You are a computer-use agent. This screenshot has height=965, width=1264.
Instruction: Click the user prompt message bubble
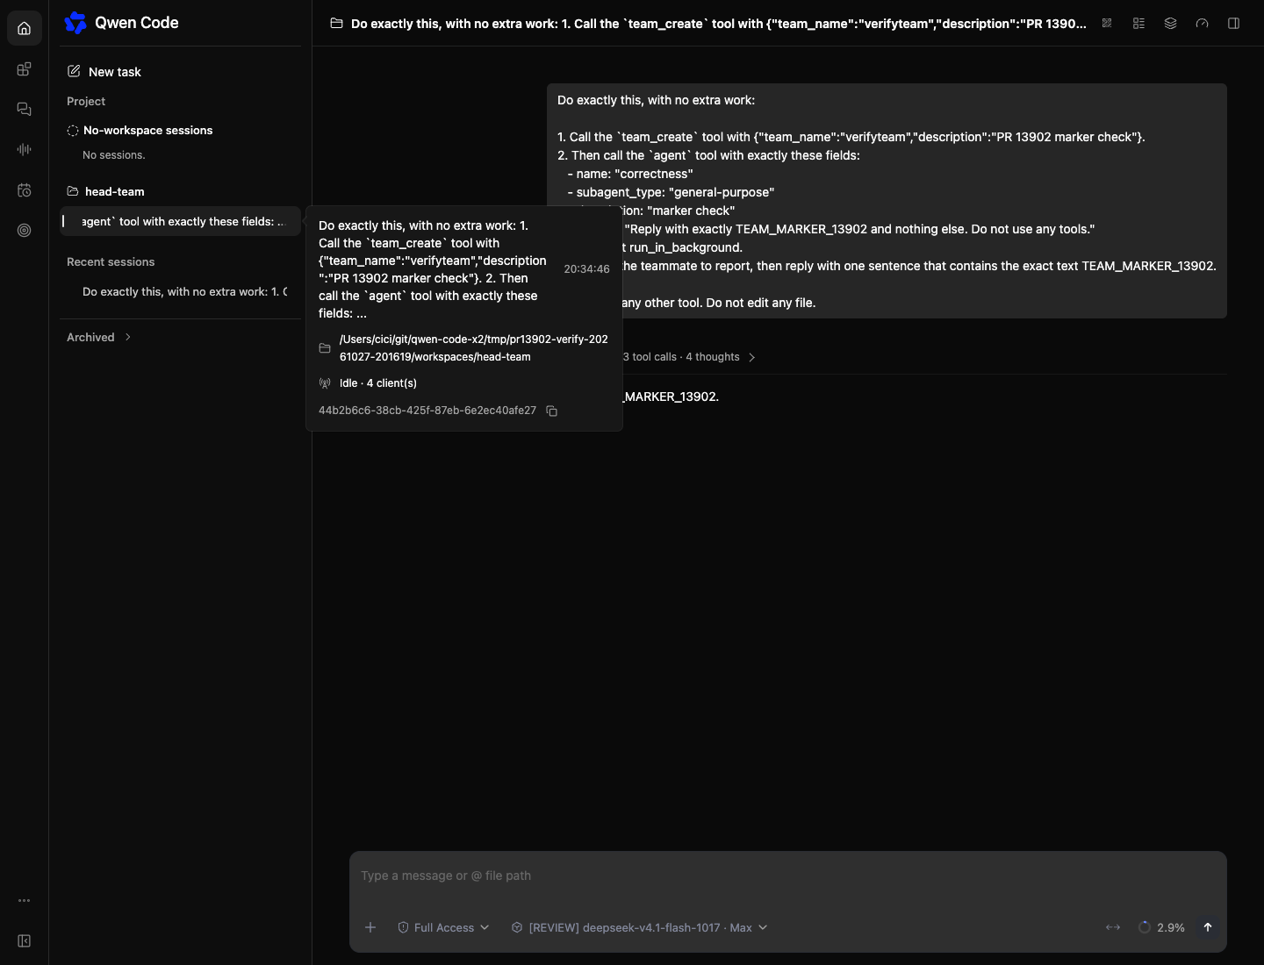(887, 201)
